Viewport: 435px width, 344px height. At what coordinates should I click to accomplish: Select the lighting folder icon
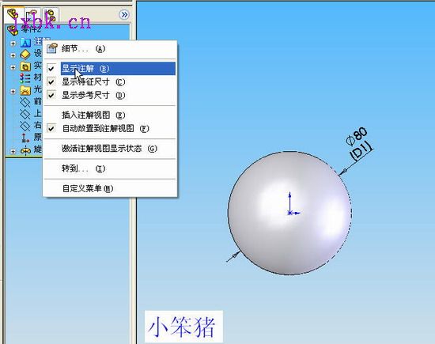[25, 90]
